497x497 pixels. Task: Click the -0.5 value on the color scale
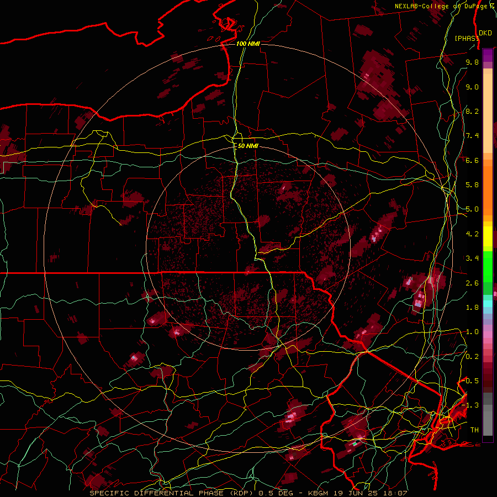point(470,380)
